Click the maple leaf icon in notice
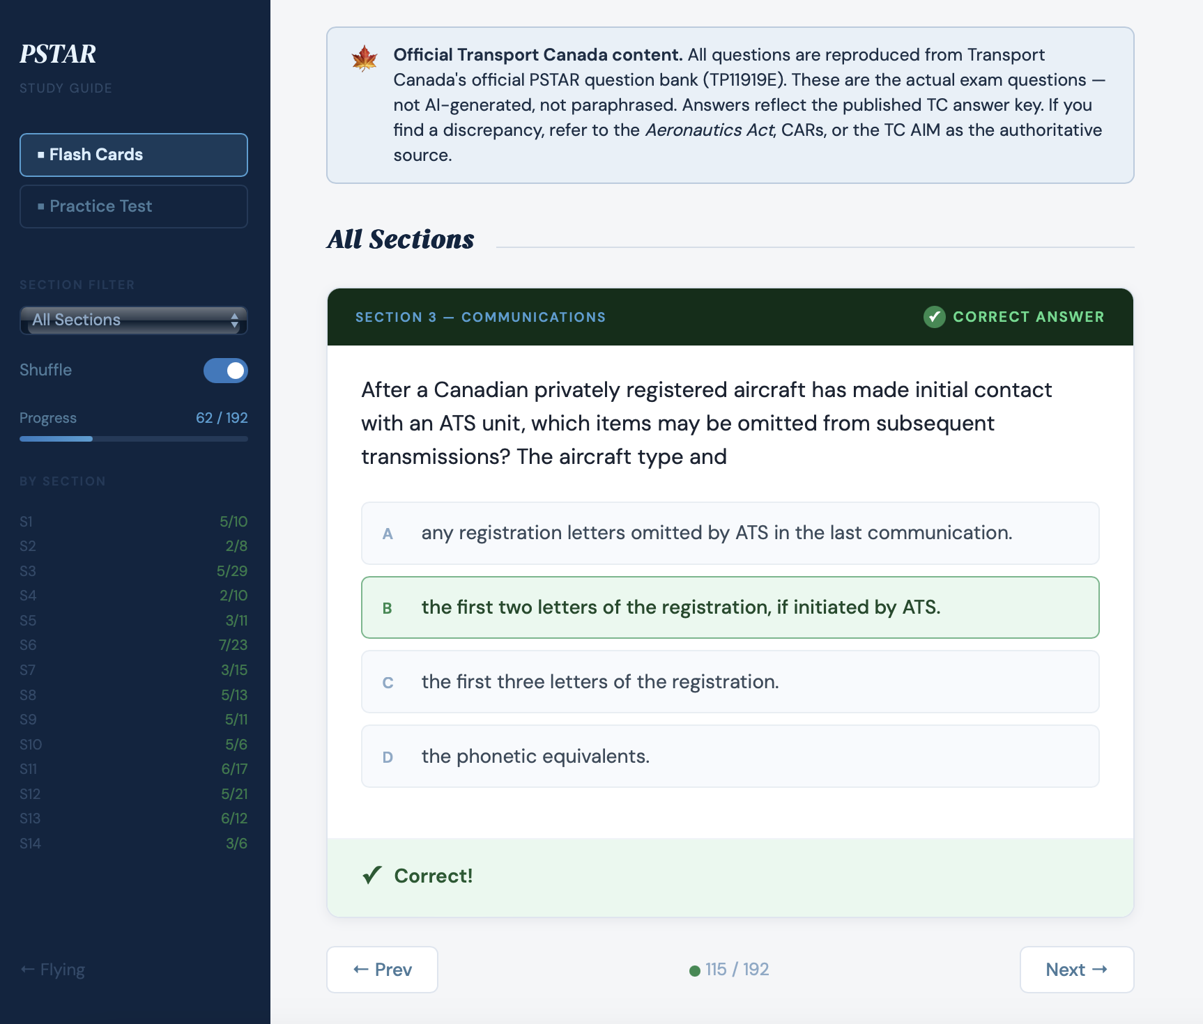The image size is (1203, 1024). coord(365,59)
